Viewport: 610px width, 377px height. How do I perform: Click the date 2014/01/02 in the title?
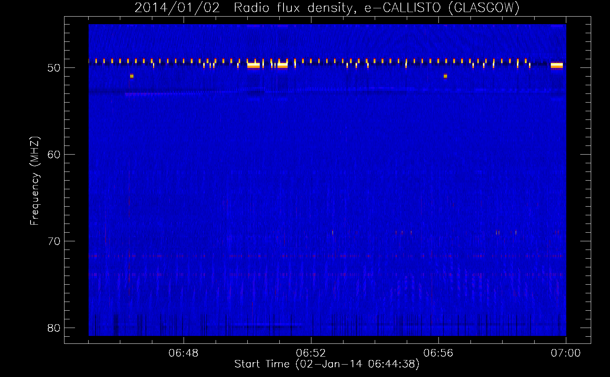coord(177,8)
